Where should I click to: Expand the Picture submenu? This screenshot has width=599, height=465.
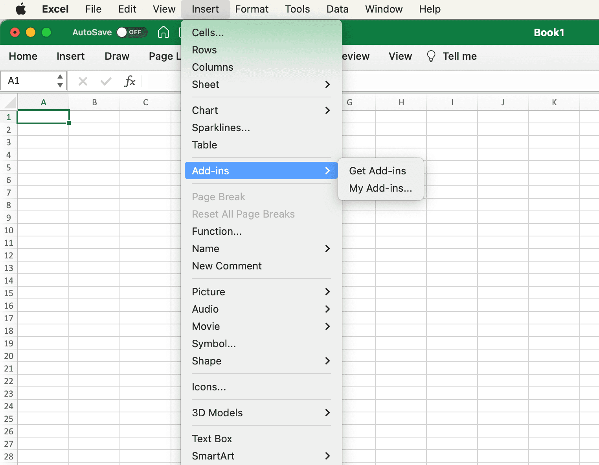point(327,292)
